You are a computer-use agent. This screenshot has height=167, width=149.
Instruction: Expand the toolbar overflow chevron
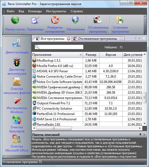[145, 17]
